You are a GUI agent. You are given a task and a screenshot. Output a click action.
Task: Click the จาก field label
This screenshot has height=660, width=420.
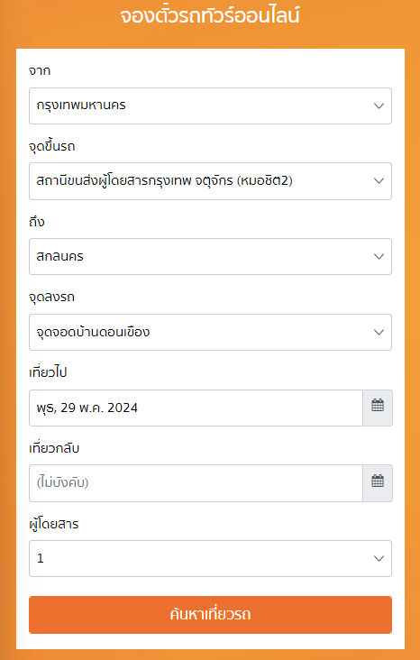click(x=40, y=70)
